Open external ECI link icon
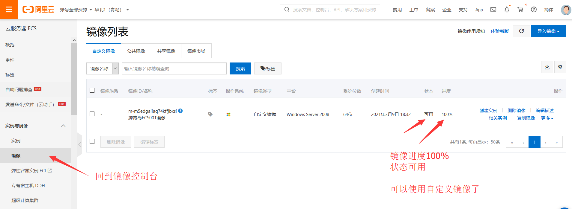The image size is (572, 209). pos(50,170)
